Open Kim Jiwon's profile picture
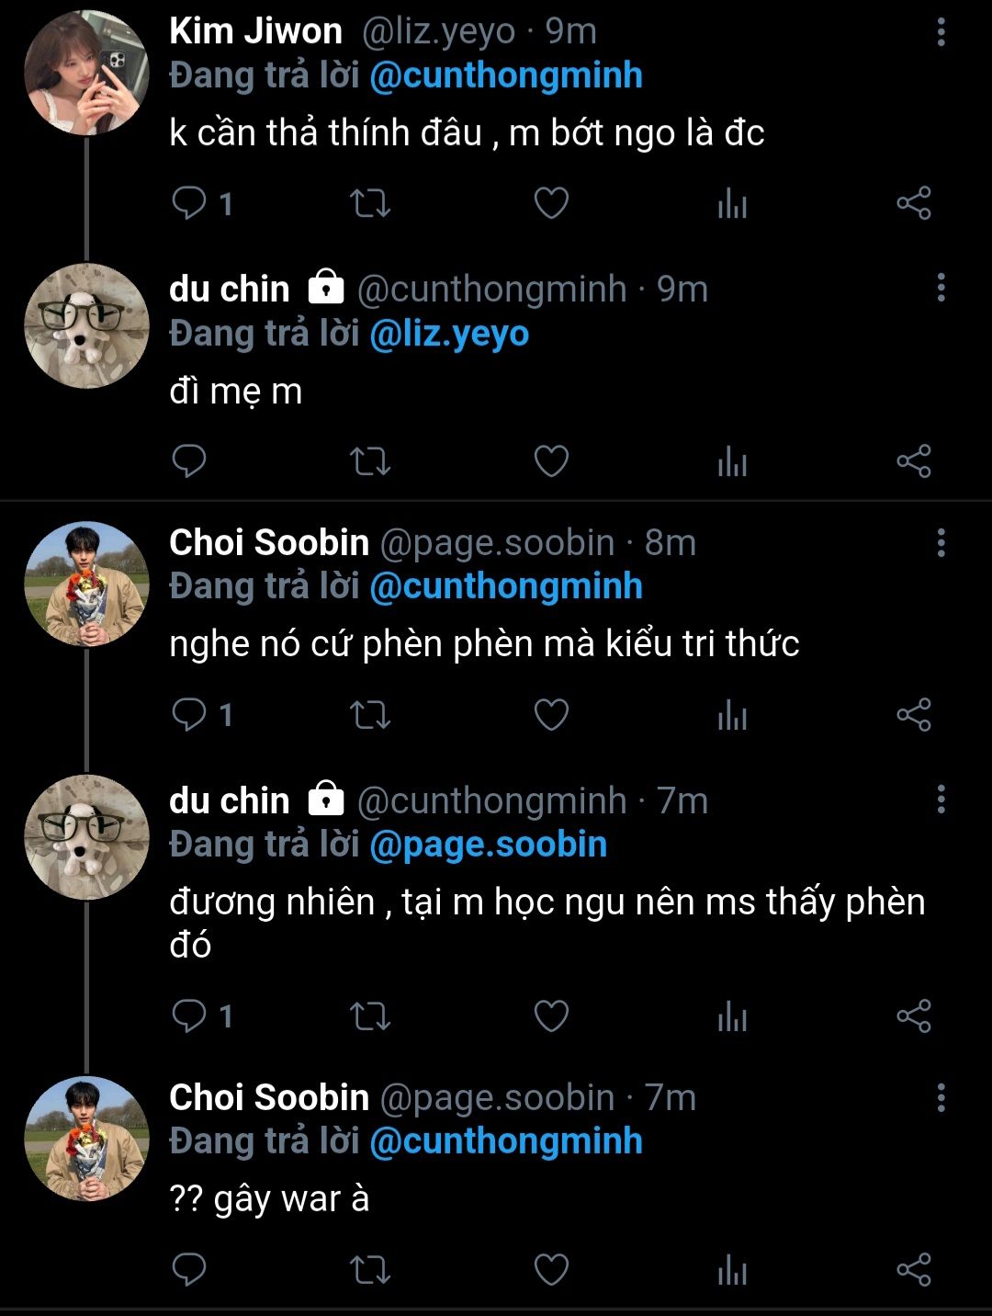The image size is (992, 1316). point(86,74)
